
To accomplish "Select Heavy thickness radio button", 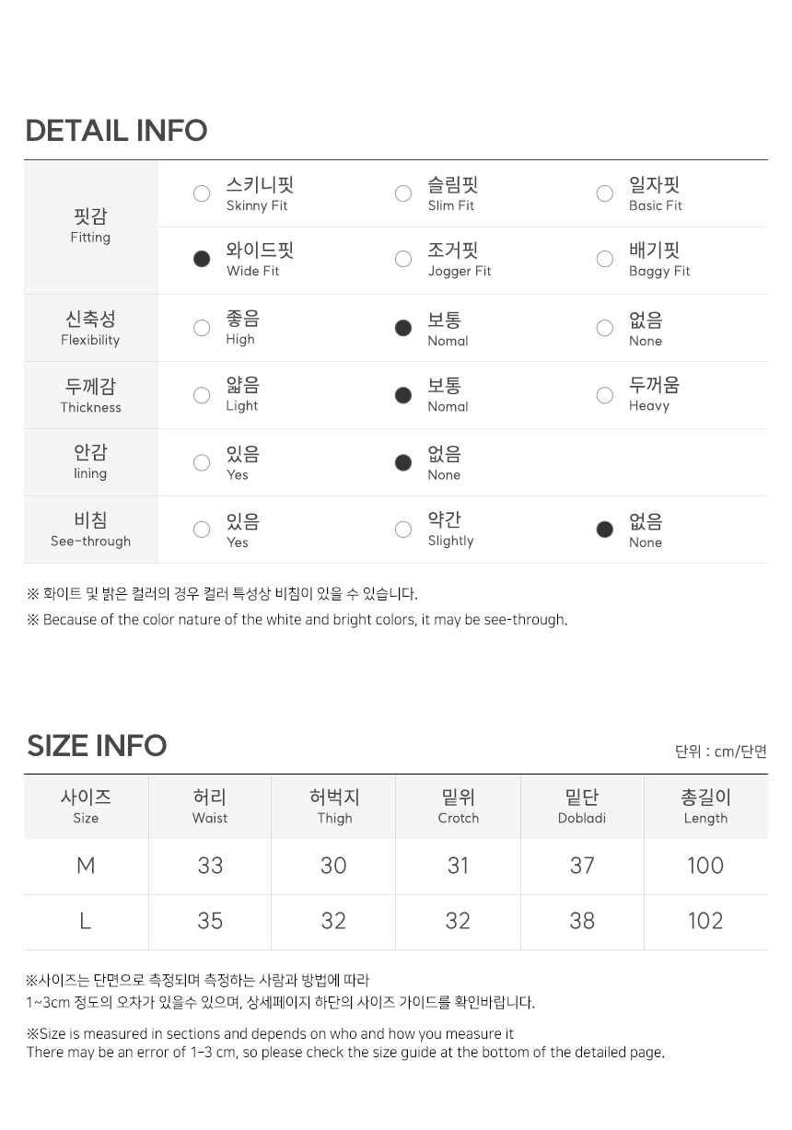I will (x=605, y=395).
